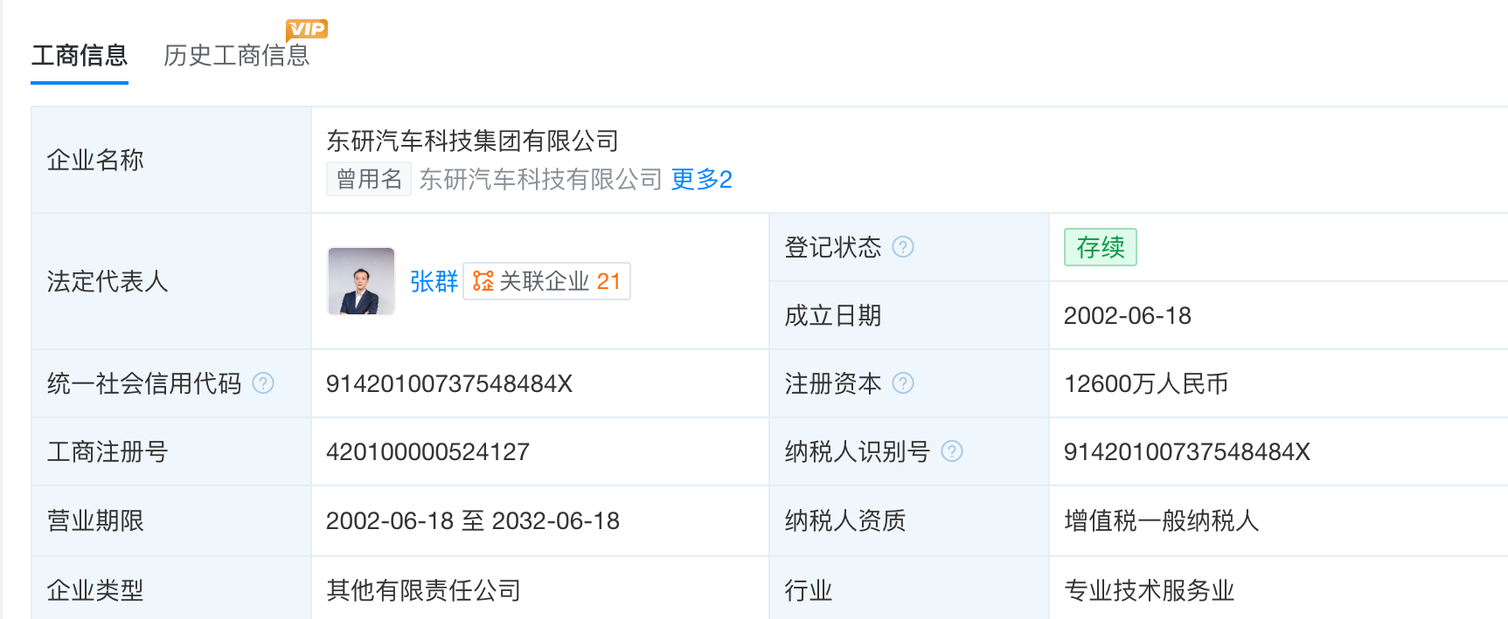Open help icon beside 登记状态
The width and height of the screenshot is (1508, 619).
click(903, 247)
